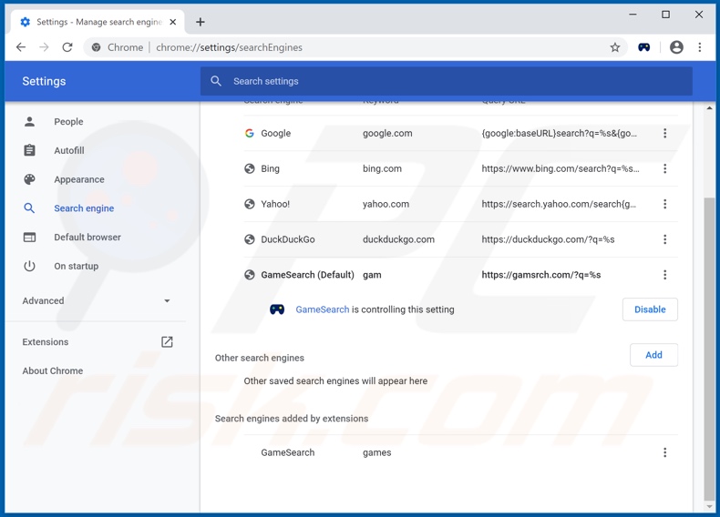Close the Settings tab
This screenshot has width=720, height=517.
[172, 22]
